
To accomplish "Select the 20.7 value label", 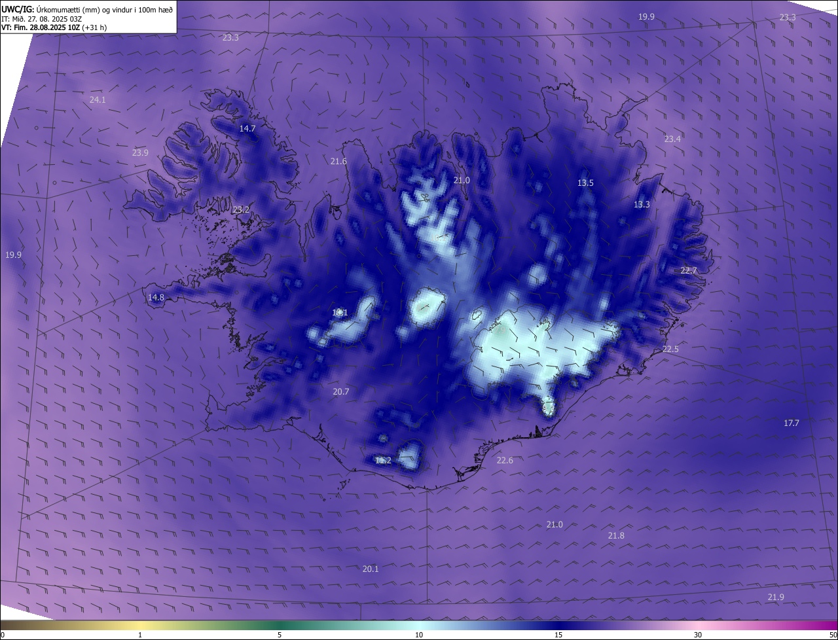I will [x=341, y=392].
